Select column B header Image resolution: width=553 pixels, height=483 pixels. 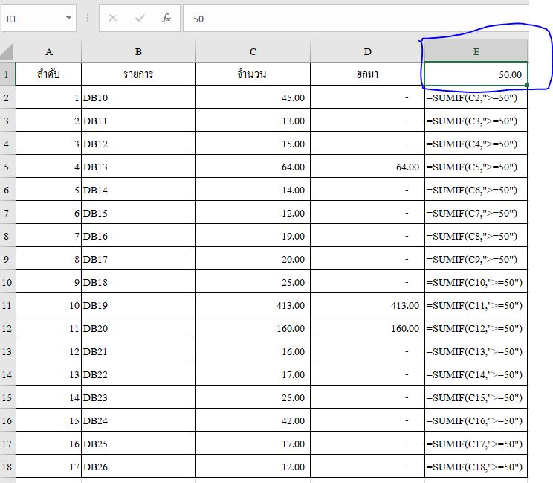138,52
